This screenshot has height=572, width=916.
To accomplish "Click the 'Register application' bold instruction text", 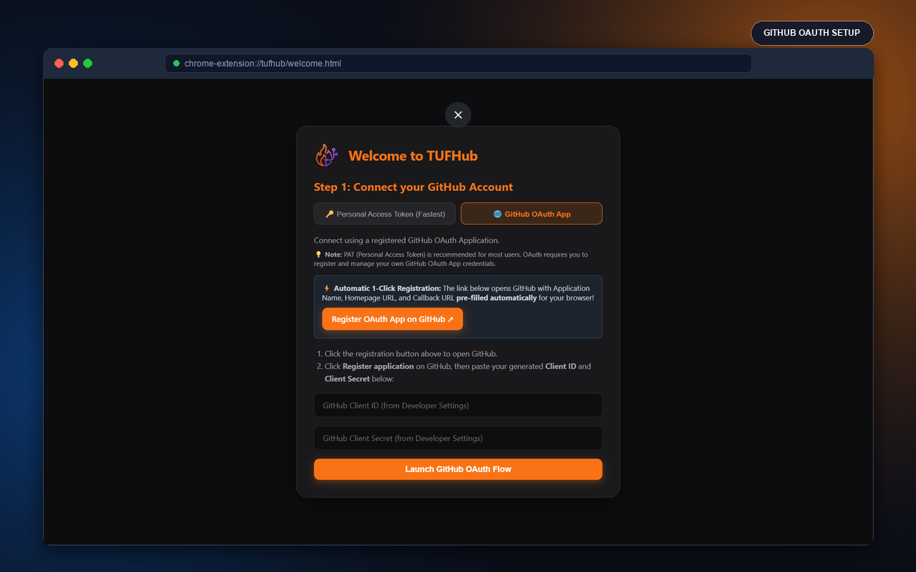I will coord(378,366).
